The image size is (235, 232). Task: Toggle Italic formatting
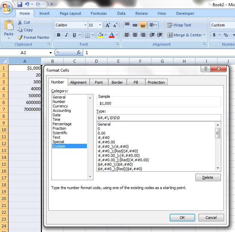click(x=66, y=35)
